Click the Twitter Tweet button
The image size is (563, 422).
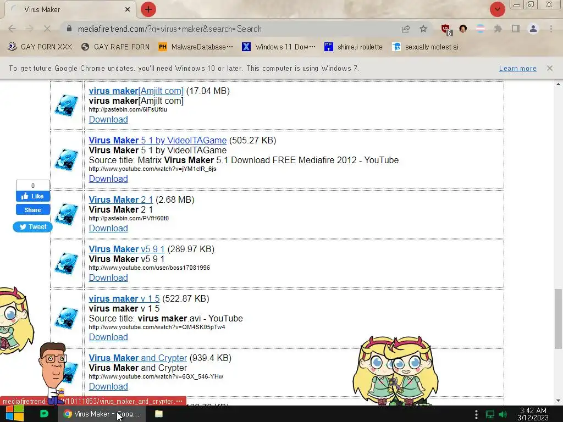(x=32, y=227)
